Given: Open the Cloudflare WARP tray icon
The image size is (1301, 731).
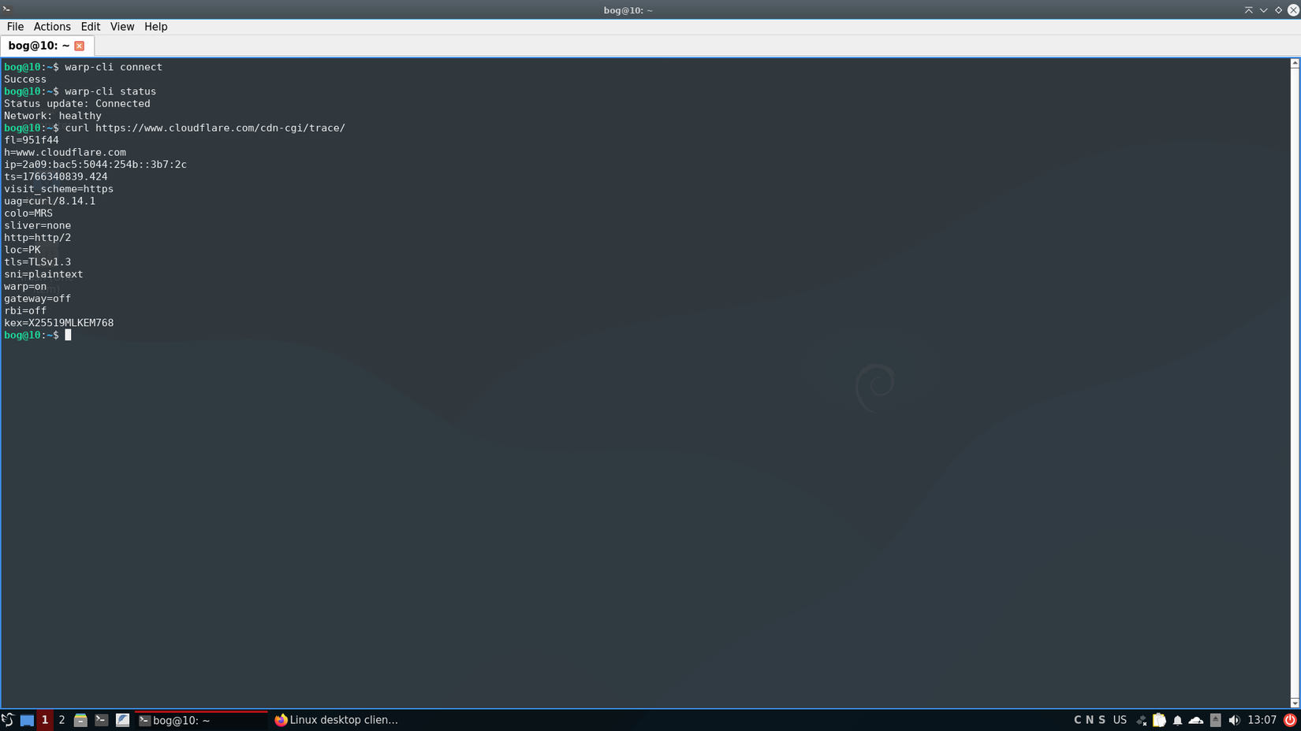Looking at the screenshot, I should click(1196, 720).
